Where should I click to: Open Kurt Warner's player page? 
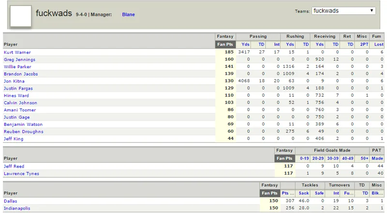point(17,52)
